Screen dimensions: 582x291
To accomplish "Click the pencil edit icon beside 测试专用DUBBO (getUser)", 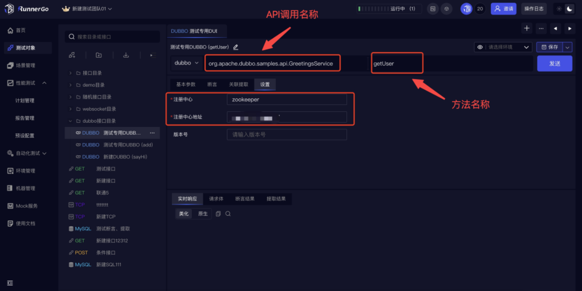I will pos(236,47).
